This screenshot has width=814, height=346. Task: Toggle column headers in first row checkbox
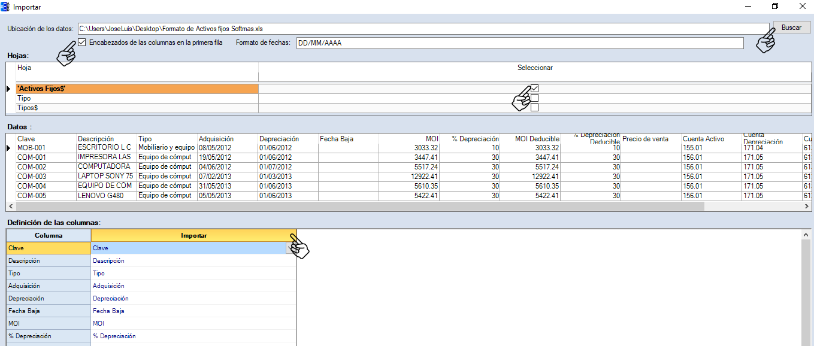click(x=82, y=43)
